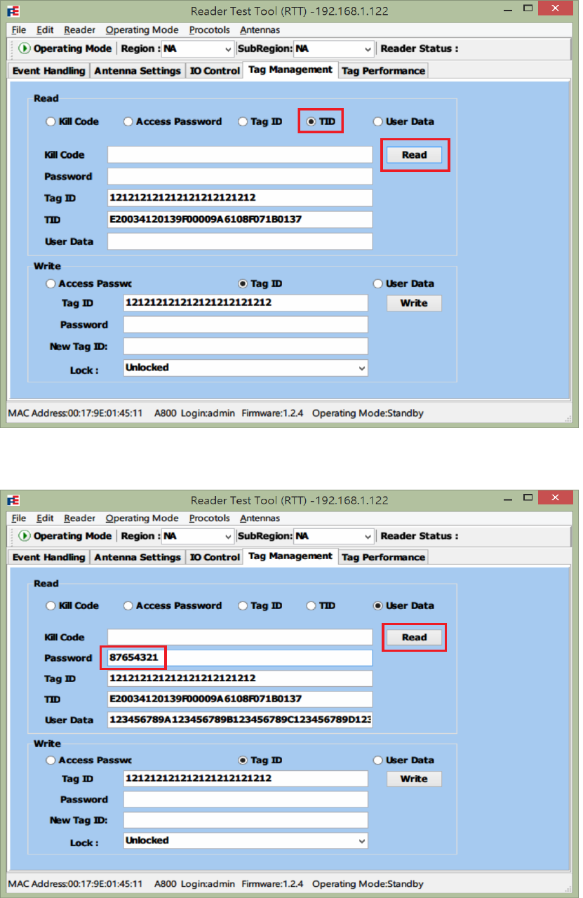Click Reader Status label in lower window
The height and width of the screenshot is (898, 583).
(x=419, y=536)
